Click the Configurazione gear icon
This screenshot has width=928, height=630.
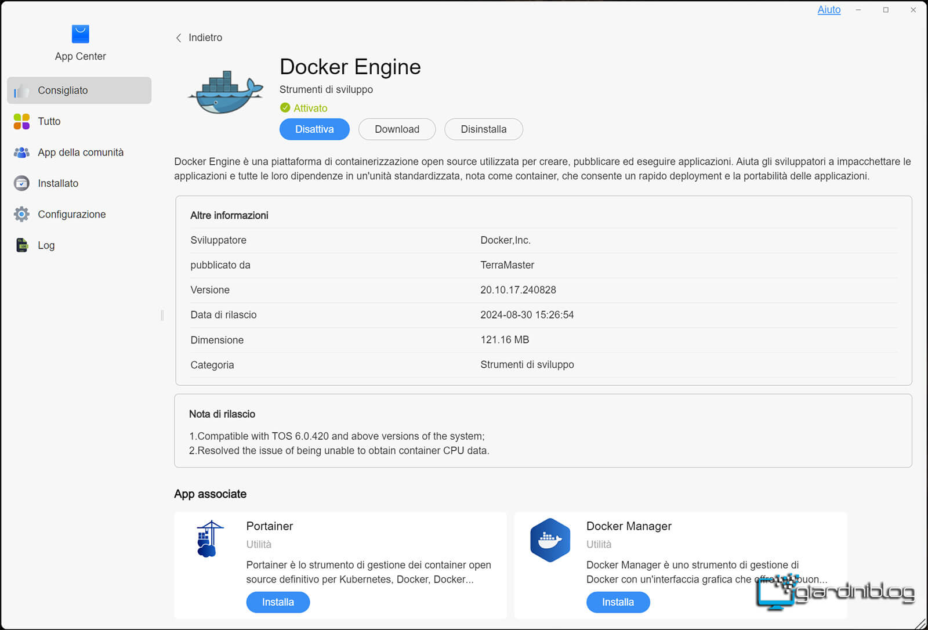click(x=21, y=214)
